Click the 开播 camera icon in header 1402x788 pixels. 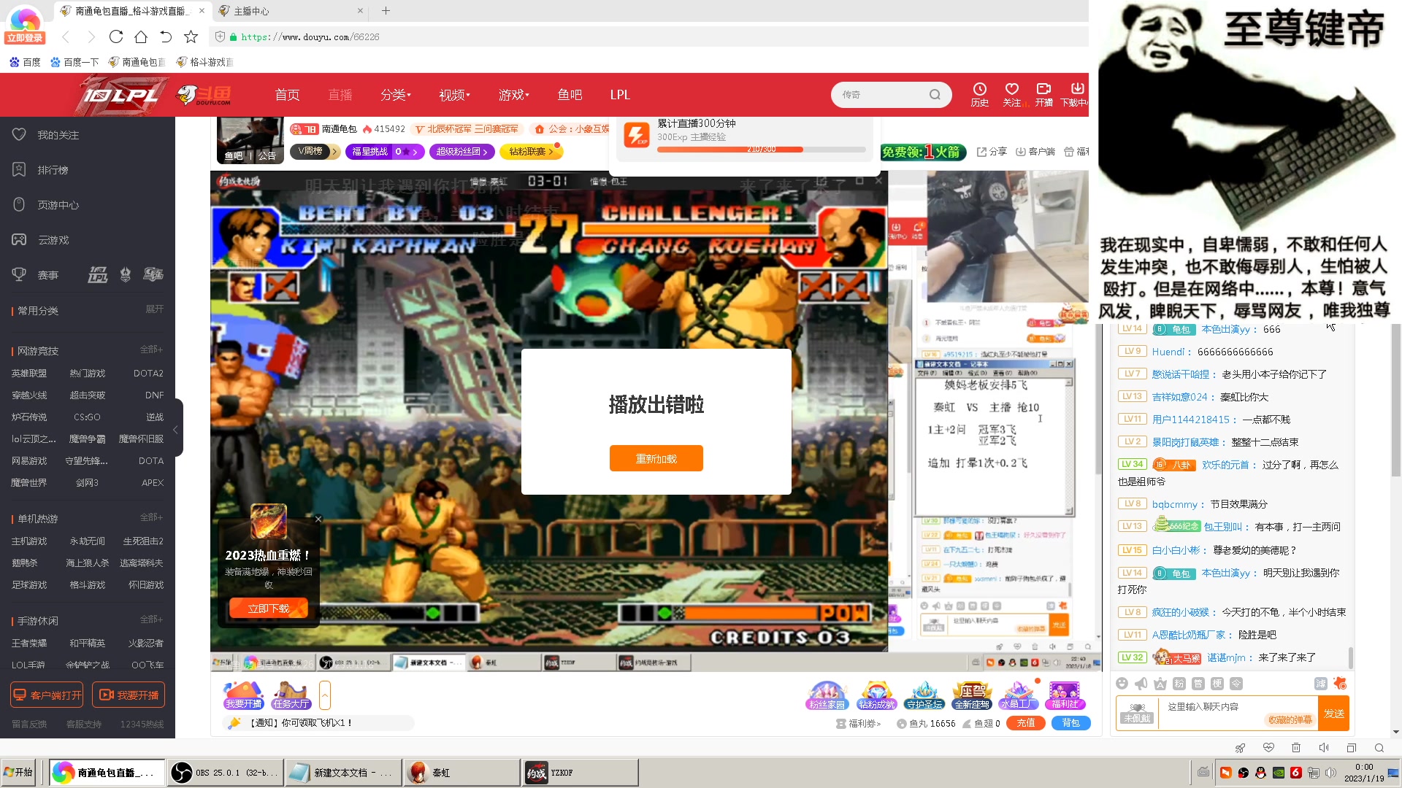point(1043,94)
